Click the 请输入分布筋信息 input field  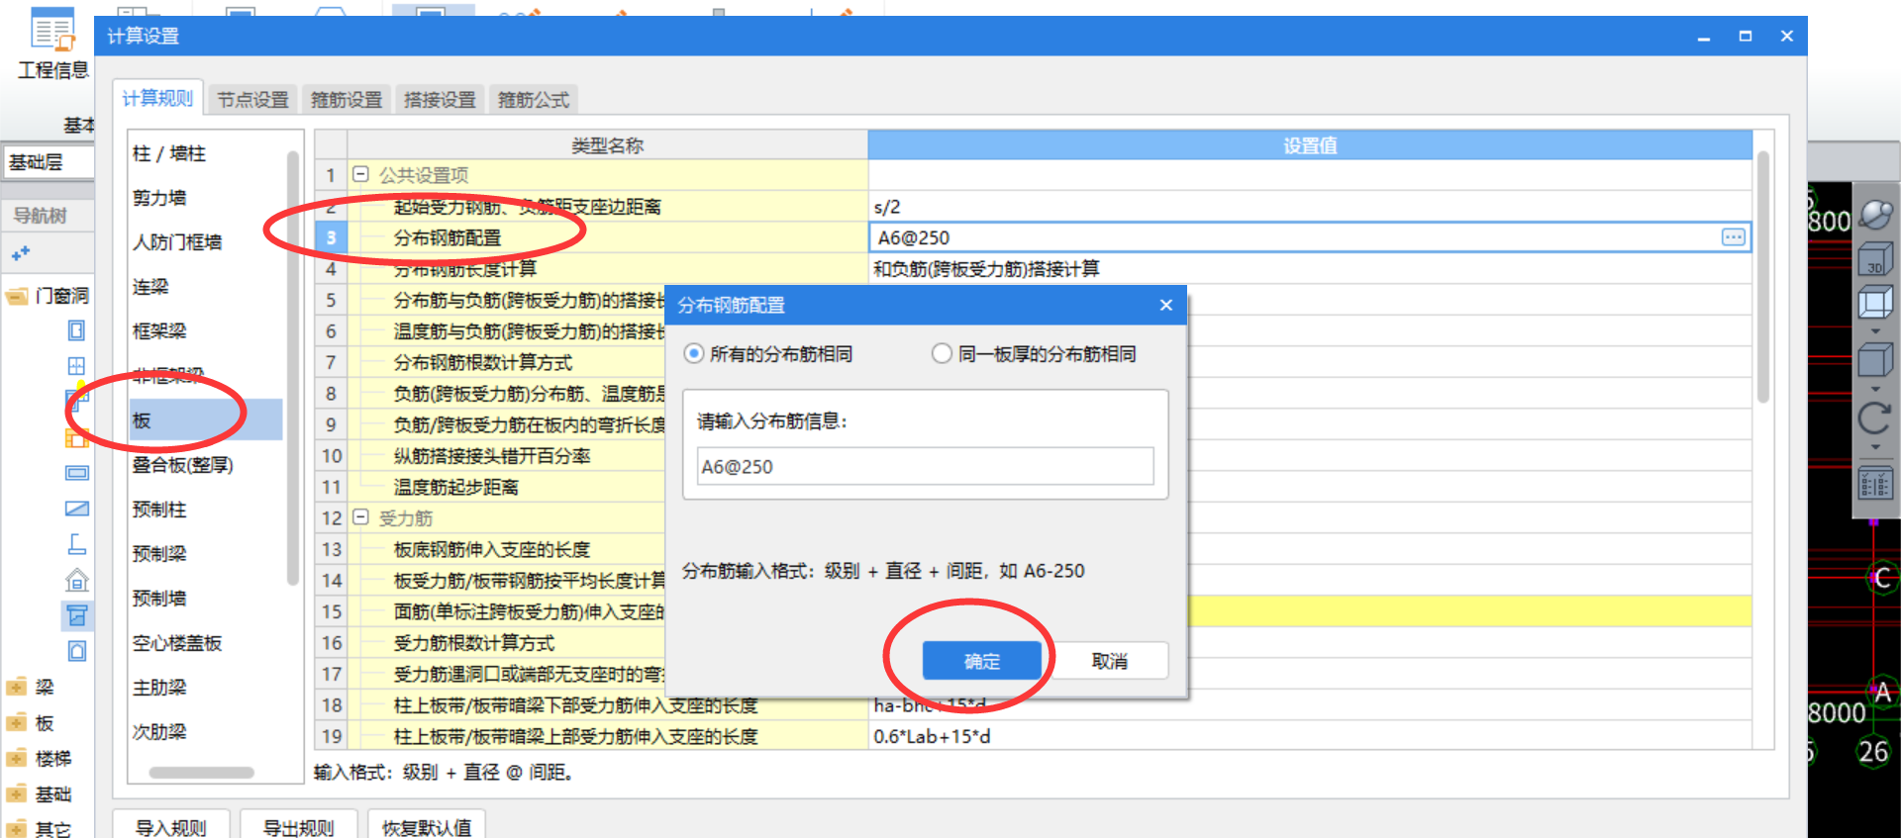(x=925, y=466)
